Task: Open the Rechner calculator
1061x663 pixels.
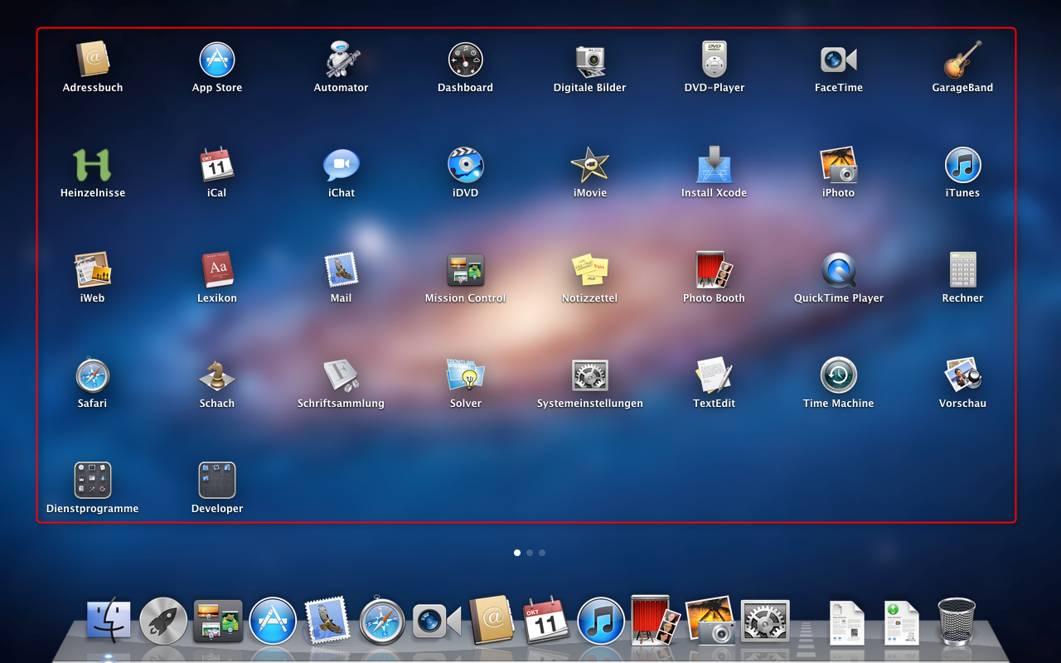Action: [x=962, y=270]
